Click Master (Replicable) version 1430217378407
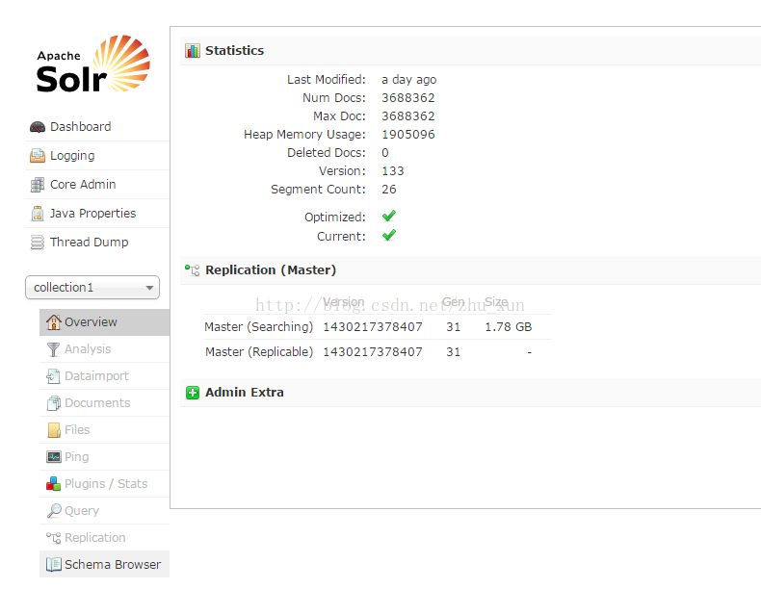 pos(373,352)
